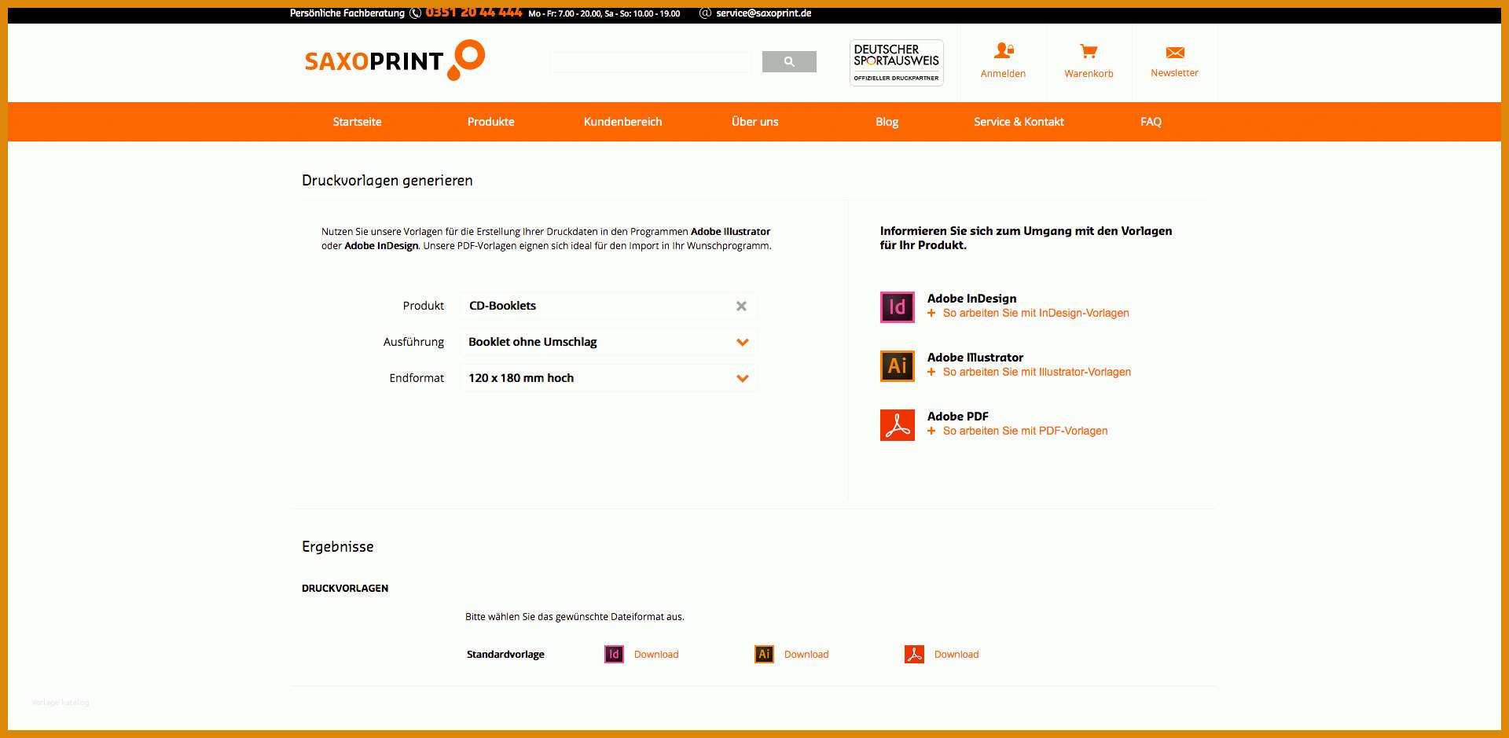The image size is (1509, 738).
Task: Open the 120 x 180 mm hoch selection
Action: point(608,378)
